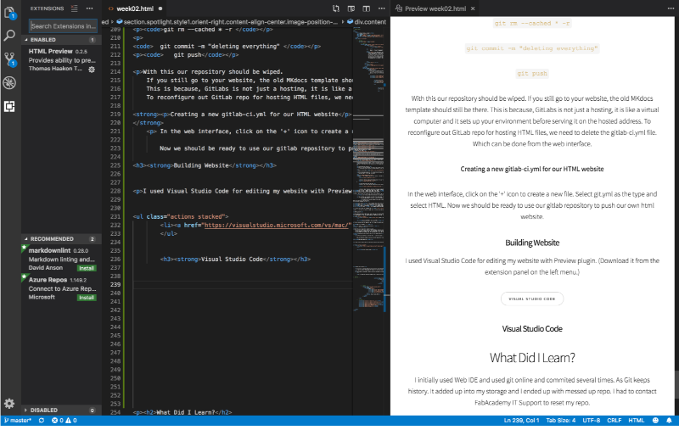Expand the DISABLED extensions section
This screenshot has height=430, width=679.
(x=61, y=410)
